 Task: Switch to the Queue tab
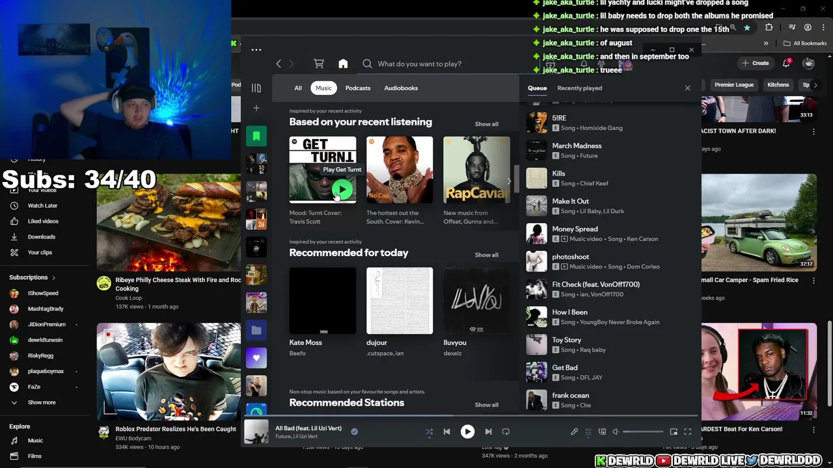point(537,88)
